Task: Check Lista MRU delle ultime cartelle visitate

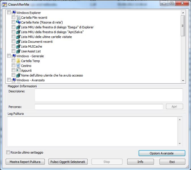Action: [x=13, y=37]
